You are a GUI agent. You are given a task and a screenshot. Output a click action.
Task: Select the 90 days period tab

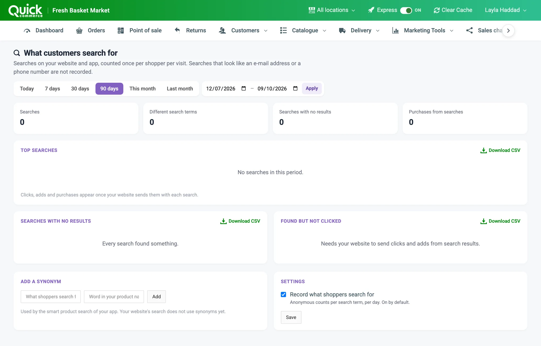(109, 89)
